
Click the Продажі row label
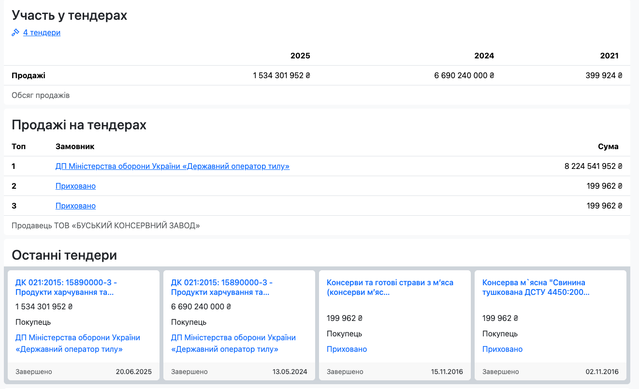(x=29, y=75)
